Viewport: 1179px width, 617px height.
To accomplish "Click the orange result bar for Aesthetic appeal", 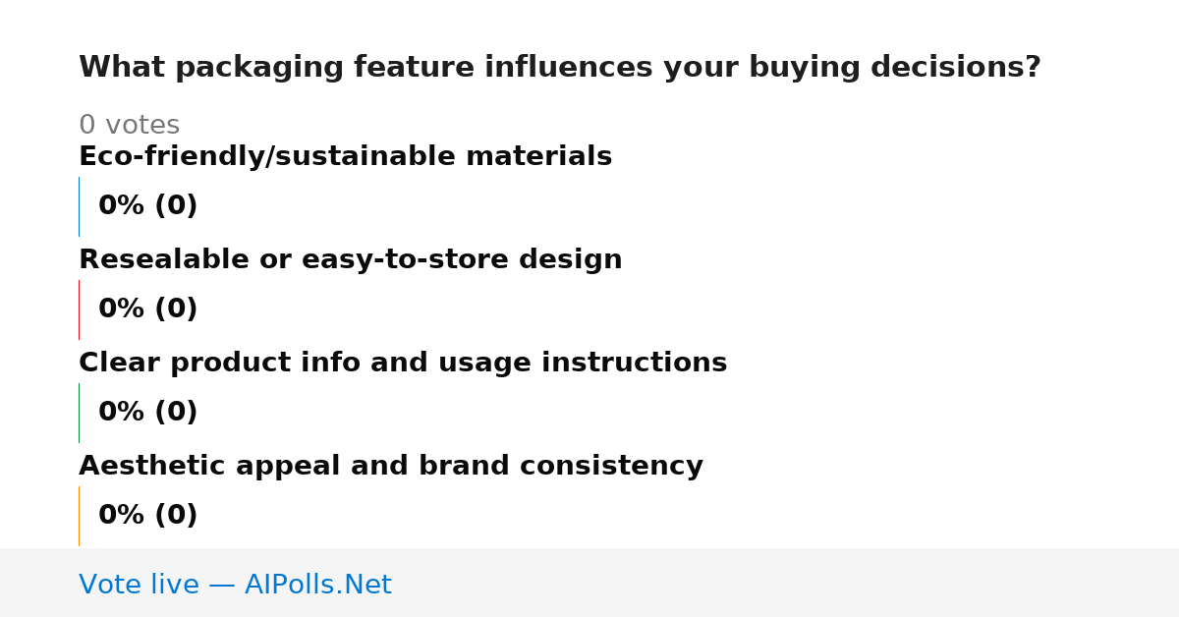I will pyautogui.click(x=79, y=516).
